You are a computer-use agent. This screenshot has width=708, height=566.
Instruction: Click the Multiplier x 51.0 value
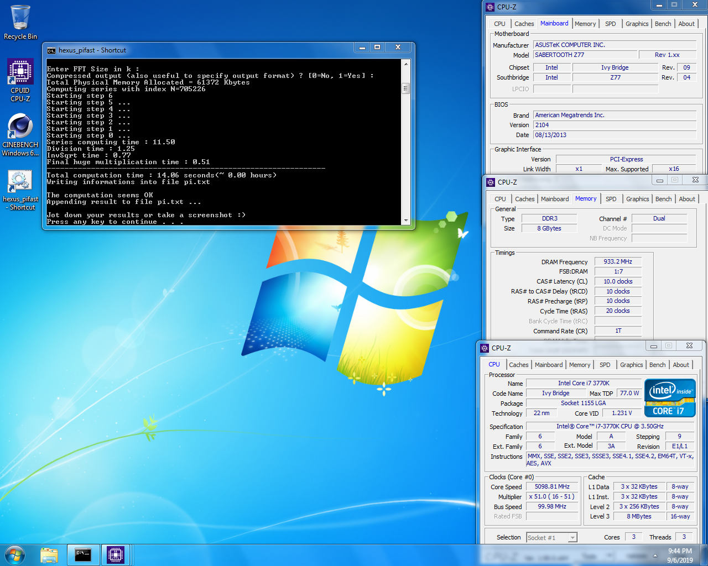coord(552,496)
